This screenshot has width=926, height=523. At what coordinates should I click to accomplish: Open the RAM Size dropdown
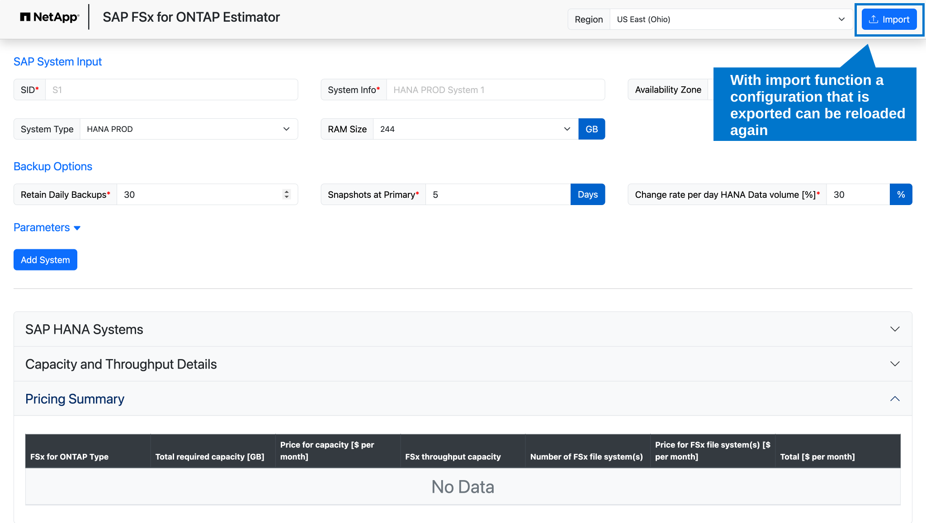pos(476,129)
